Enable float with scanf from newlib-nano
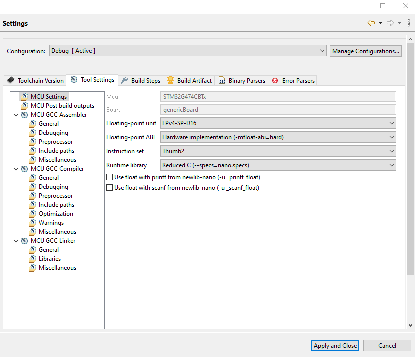415x357 pixels. 109,188
